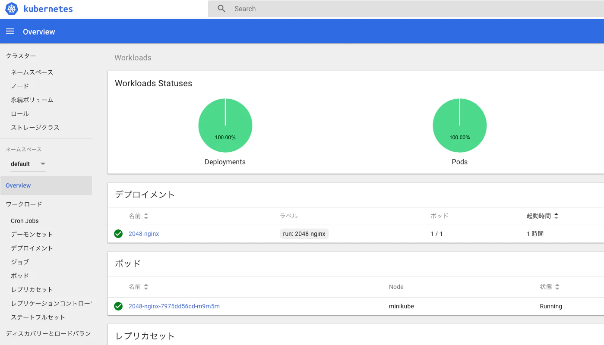
Task: Click the minikube node cell
Action: [x=402, y=306]
